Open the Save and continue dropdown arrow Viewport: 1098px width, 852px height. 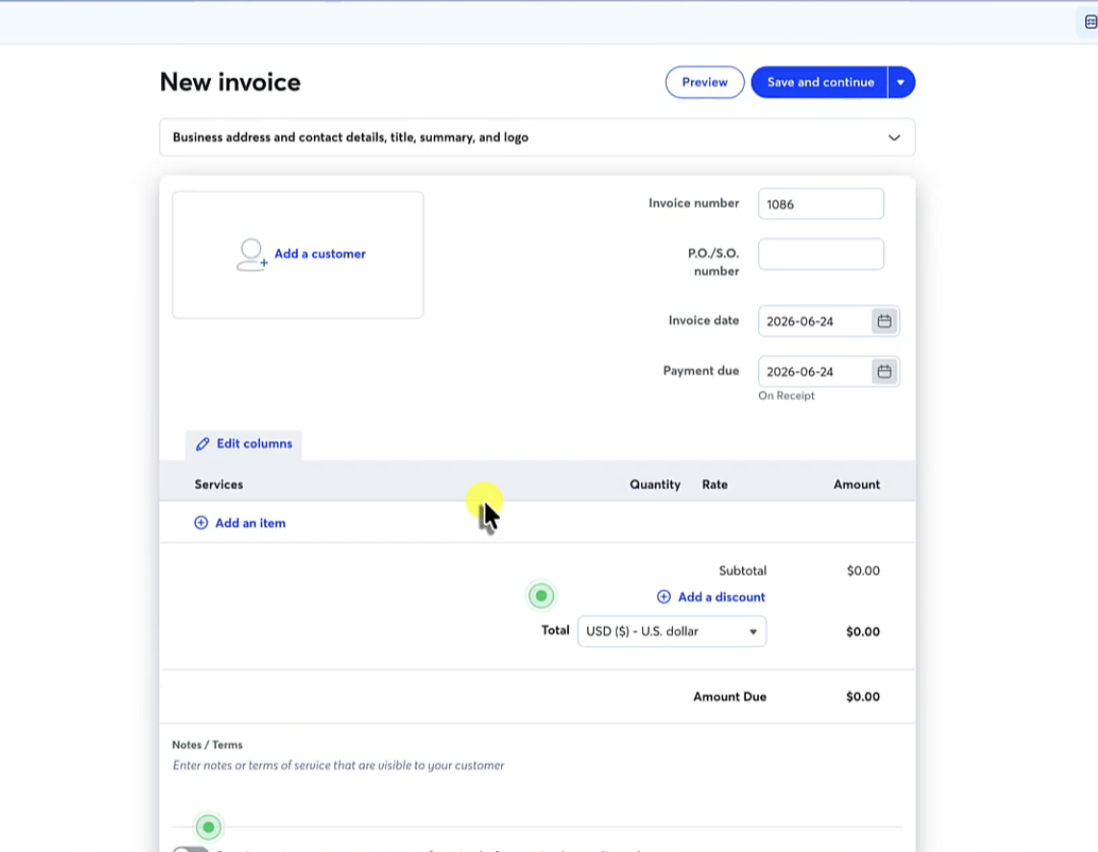click(901, 83)
